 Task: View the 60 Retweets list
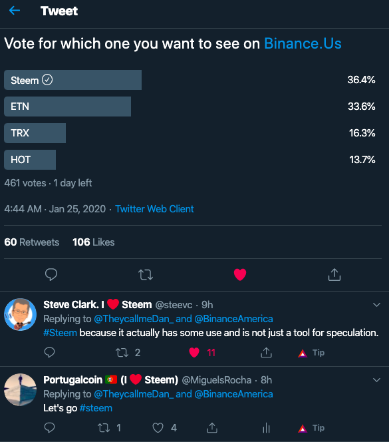(x=32, y=242)
